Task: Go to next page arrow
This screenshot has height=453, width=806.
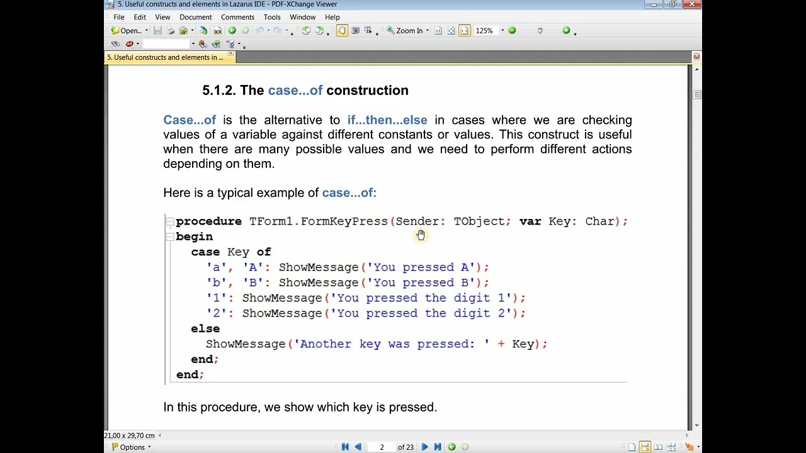Action: click(x=424, y=447)
